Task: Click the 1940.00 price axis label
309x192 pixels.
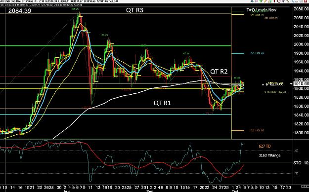Action: (301, 71)
